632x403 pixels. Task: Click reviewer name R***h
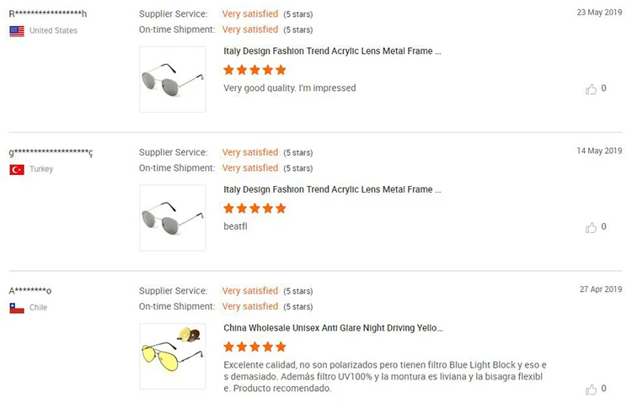[x=48, y=14]
